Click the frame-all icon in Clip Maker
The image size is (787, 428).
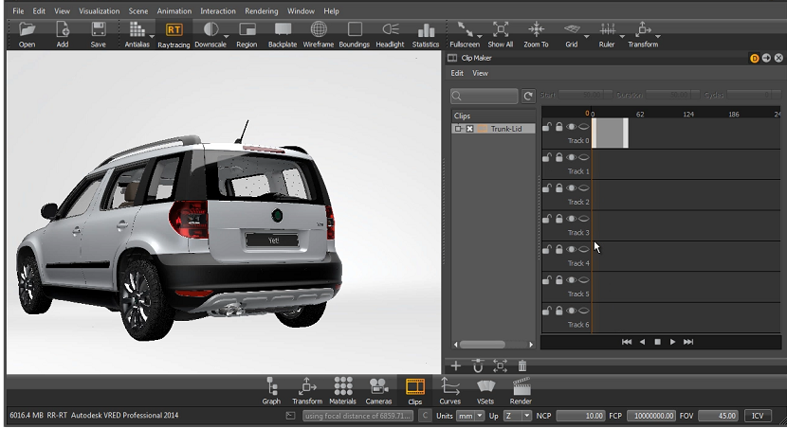[500, 366]
